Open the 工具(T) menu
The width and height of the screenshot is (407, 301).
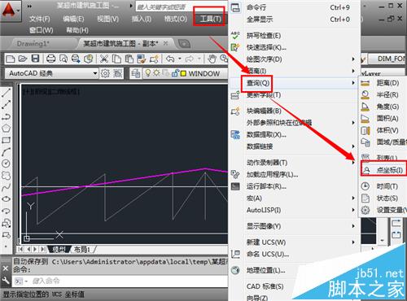pyautogui.click(x=210, y=19)
